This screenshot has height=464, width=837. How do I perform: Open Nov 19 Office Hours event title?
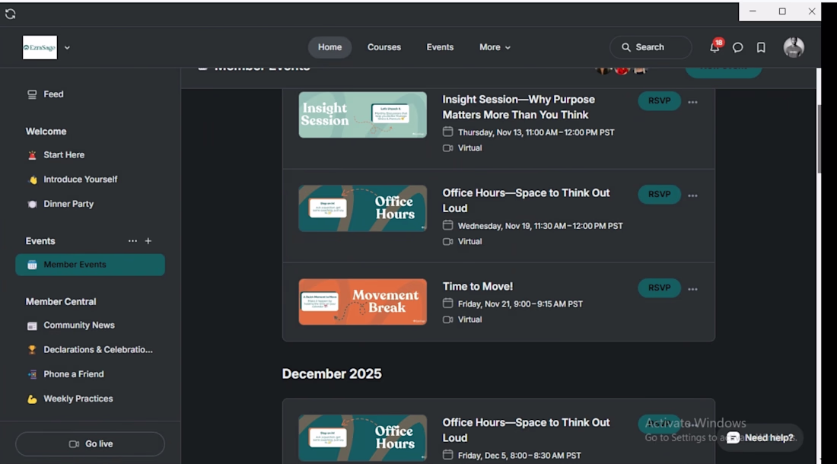pos(526,201)
